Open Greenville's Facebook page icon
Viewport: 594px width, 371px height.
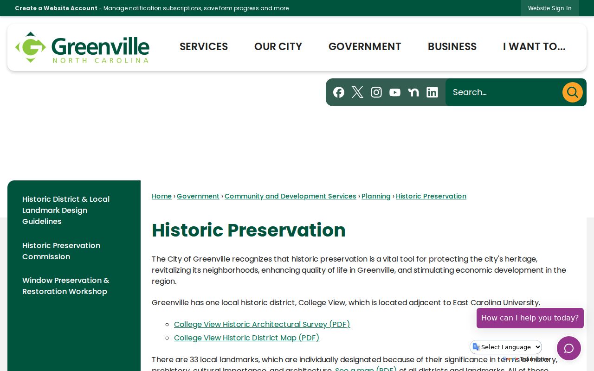click(339, 92)
